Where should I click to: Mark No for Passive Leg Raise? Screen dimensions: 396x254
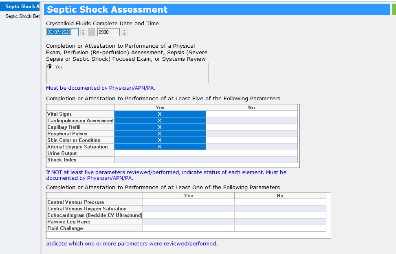tap(280, 222)
